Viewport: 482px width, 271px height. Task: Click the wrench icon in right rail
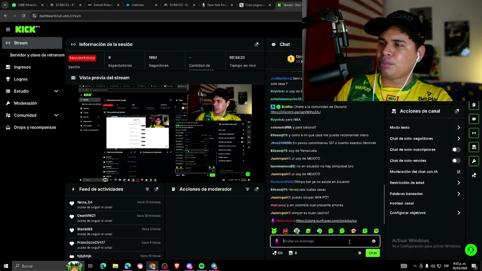coord(474,161)
